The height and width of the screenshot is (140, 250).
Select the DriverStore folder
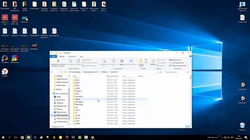coord(79,102)
